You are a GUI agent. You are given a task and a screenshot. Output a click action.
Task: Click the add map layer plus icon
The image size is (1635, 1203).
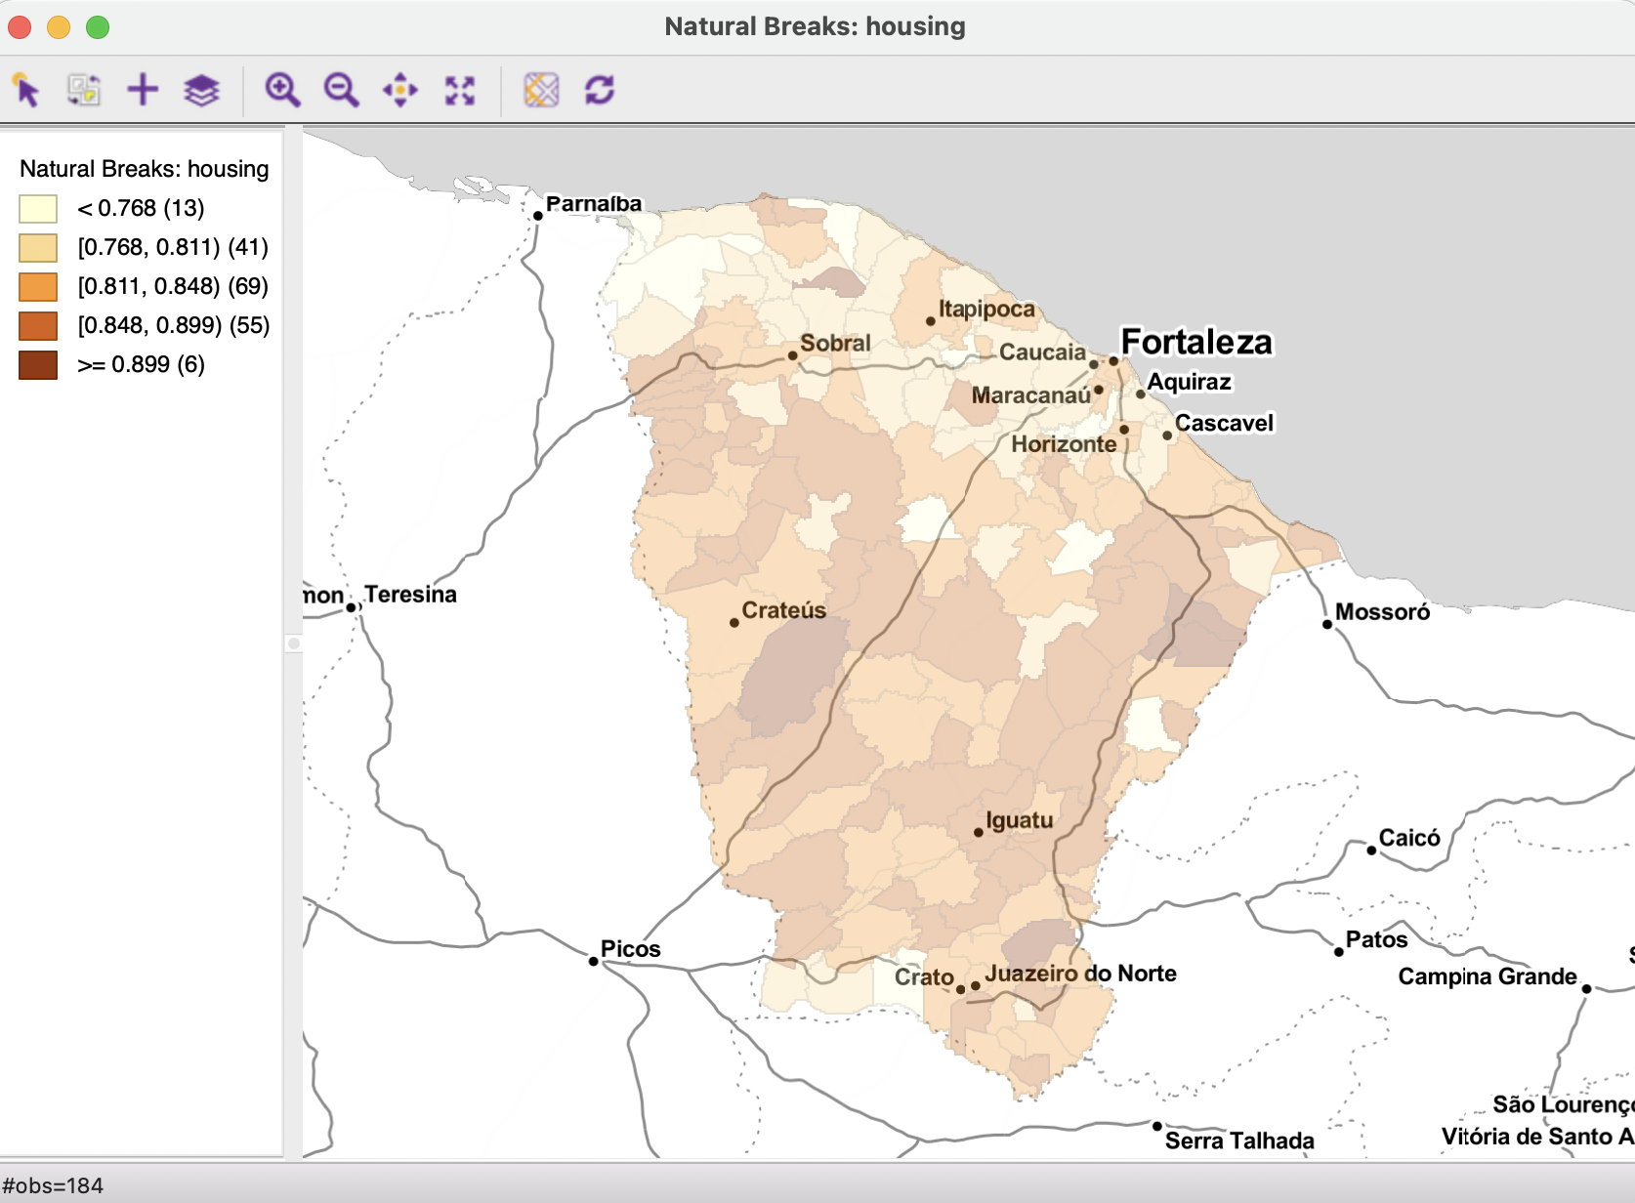tap(143, 90)
